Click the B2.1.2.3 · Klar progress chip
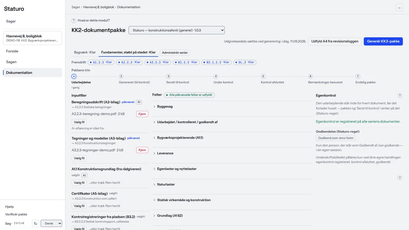The image size is (409, 230). pyautogui.click(x=216, y=62)
